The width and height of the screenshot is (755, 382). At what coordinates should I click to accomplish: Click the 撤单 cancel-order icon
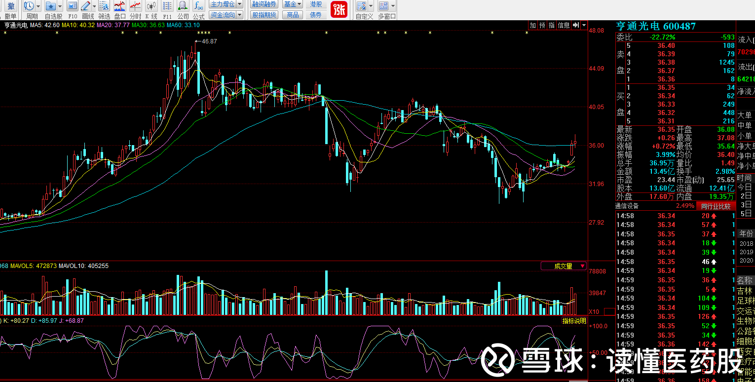(x=11, y=6)
